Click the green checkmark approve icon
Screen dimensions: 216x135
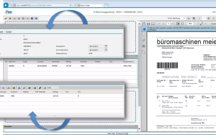(x=6, y=18)
